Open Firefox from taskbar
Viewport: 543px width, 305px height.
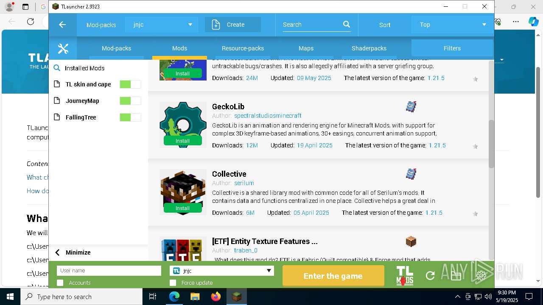(x=216, y=297)
